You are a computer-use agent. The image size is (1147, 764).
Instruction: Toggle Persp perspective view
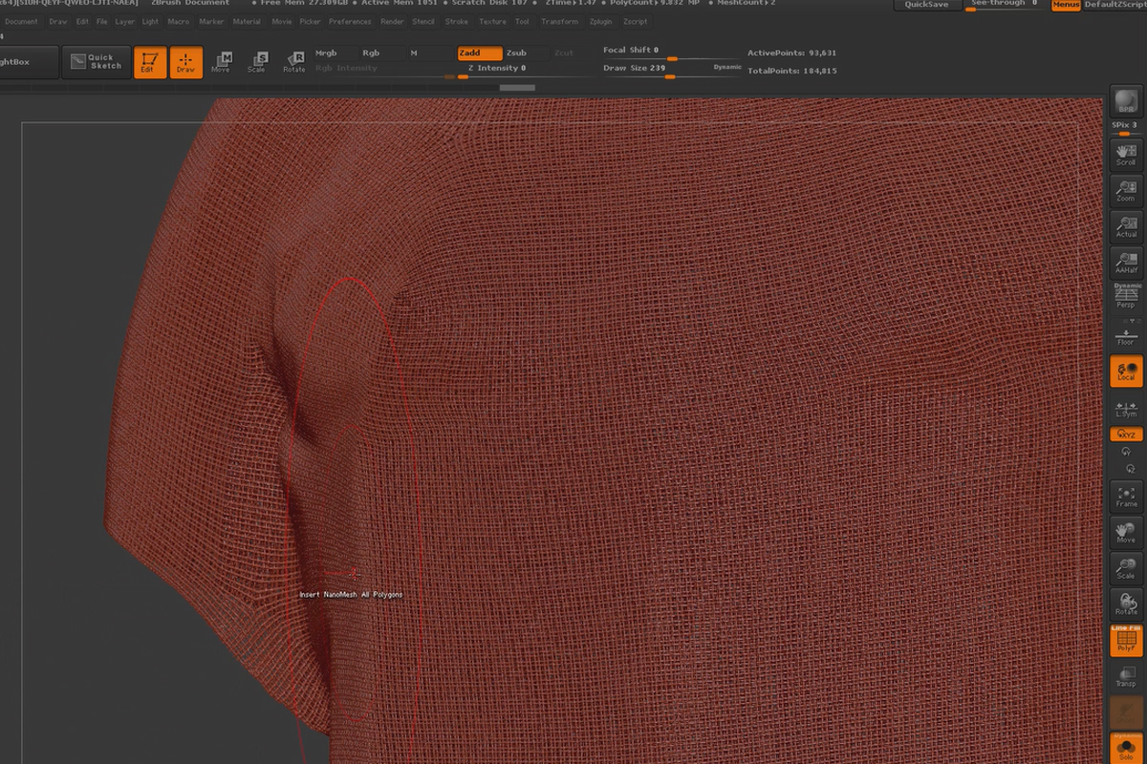(1126, 296)
